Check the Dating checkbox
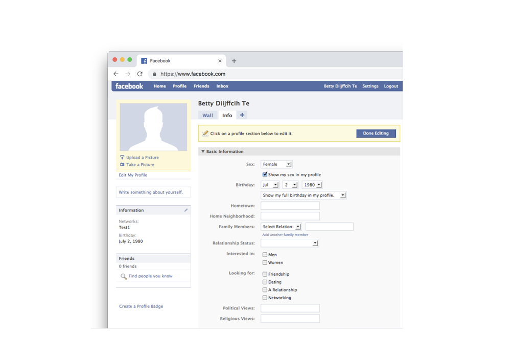The width and height of the screenshot is (511, 358). (x=265, y=282)
